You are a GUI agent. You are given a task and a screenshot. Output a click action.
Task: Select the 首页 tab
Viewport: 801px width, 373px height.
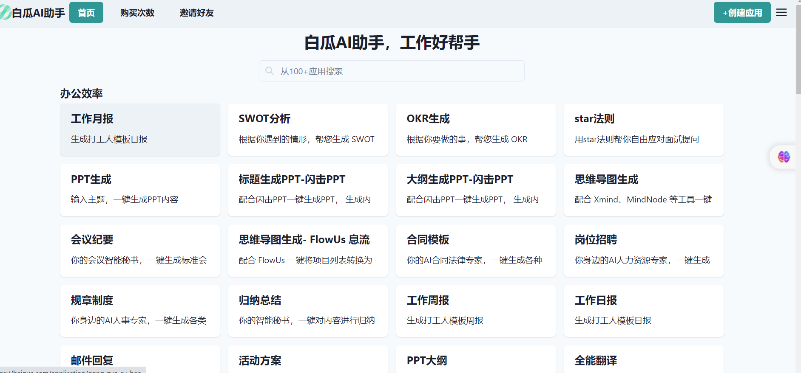[x=86, y=13]
